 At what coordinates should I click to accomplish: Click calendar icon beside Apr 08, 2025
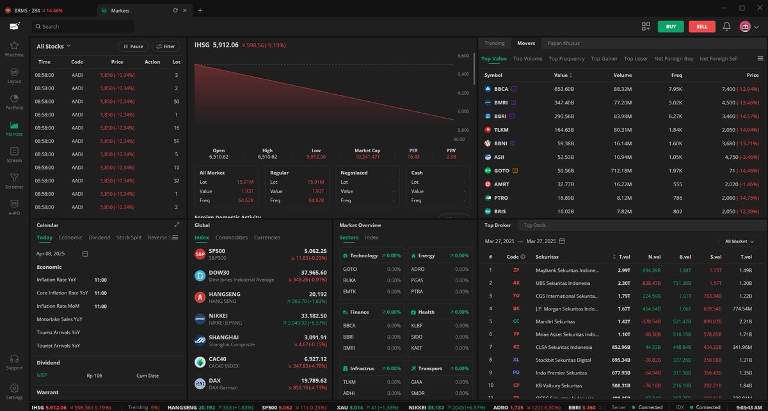(x=85, y=254)
